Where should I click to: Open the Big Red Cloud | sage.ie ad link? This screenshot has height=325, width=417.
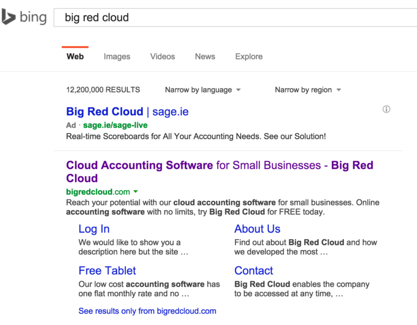coord(128,111)
